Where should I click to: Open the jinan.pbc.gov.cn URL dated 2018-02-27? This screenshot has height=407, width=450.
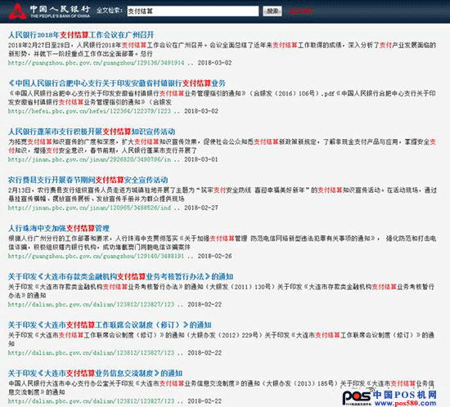[89, 208]
